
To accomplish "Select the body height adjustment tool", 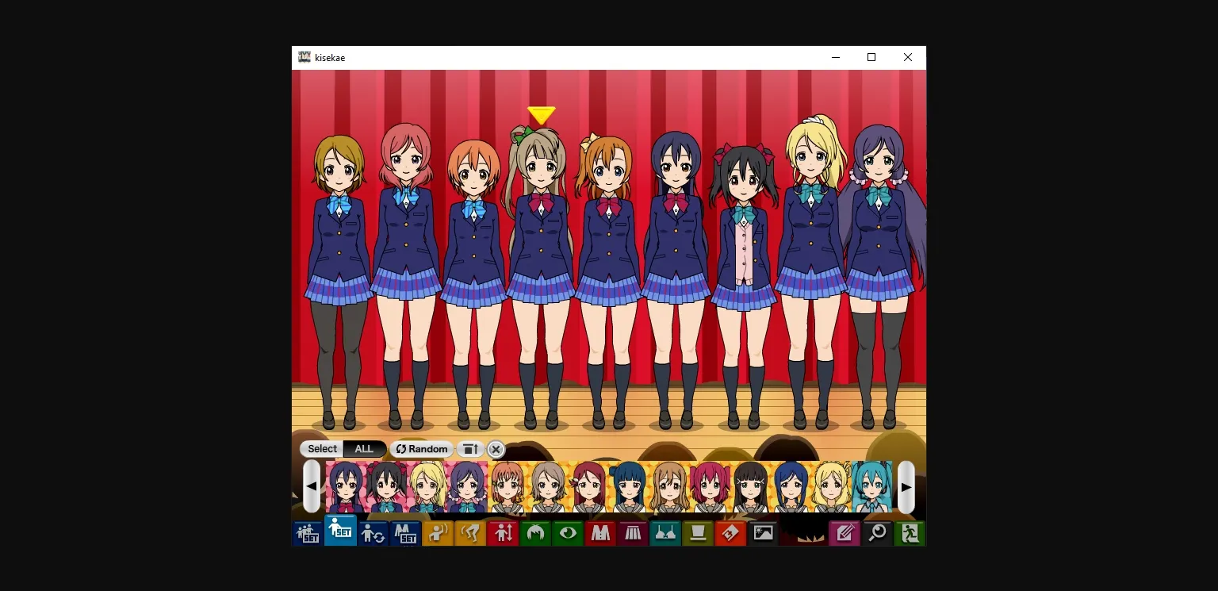I will pos(503,533).
